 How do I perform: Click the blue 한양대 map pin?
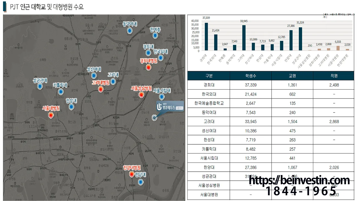140,182
